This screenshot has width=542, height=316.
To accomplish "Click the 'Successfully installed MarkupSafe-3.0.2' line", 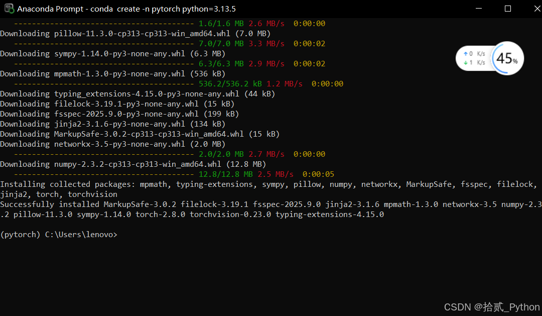I will tap(271, 204).
